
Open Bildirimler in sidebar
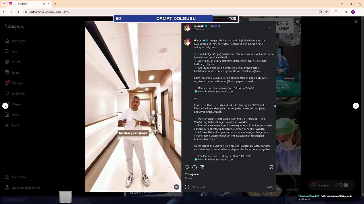click(x=15, y=94)
